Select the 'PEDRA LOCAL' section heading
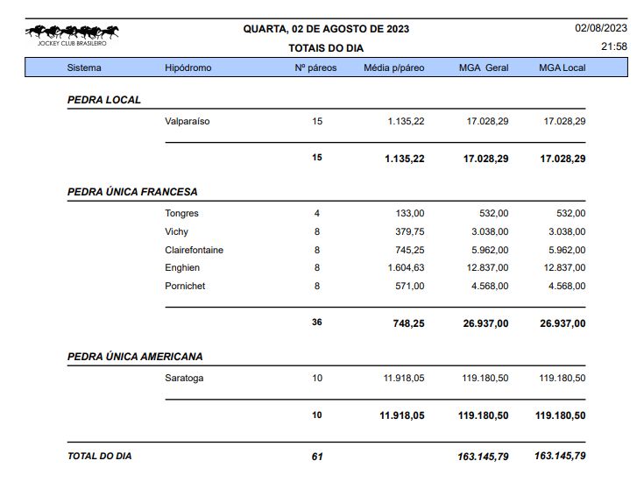This screenshot has width=644, height=482. [104, 100]
